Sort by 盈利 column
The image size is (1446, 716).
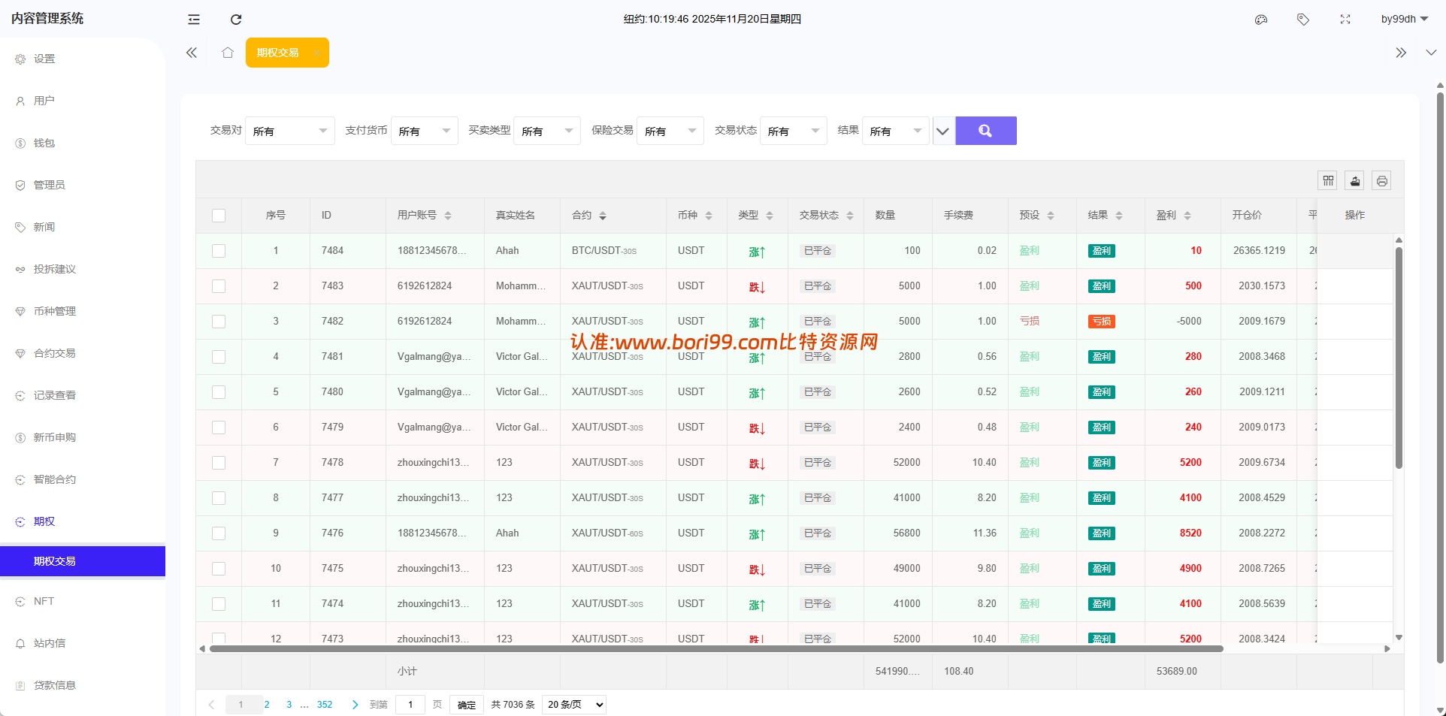point(1187,216)
